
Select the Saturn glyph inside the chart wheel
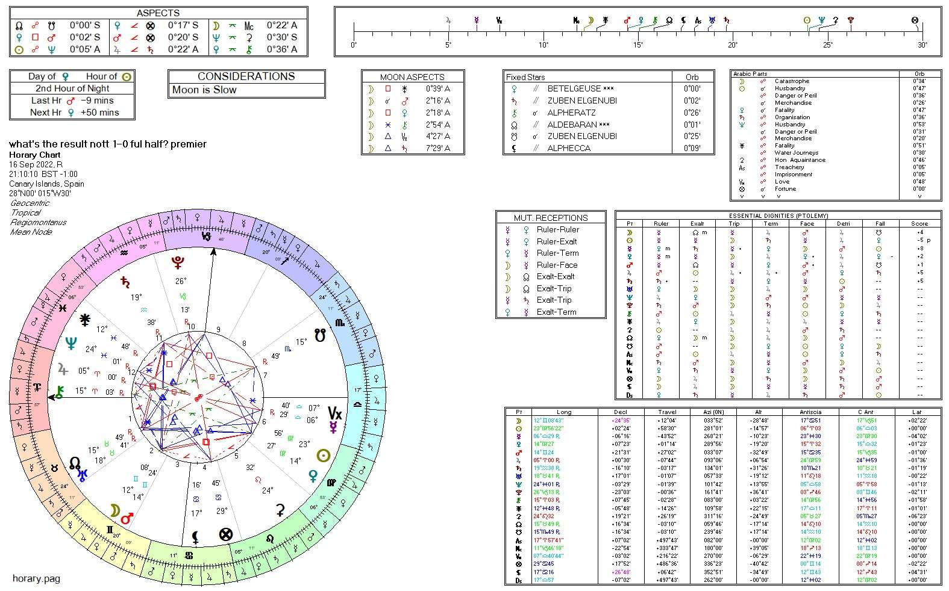pyautogui.click(x=125, y=281)
